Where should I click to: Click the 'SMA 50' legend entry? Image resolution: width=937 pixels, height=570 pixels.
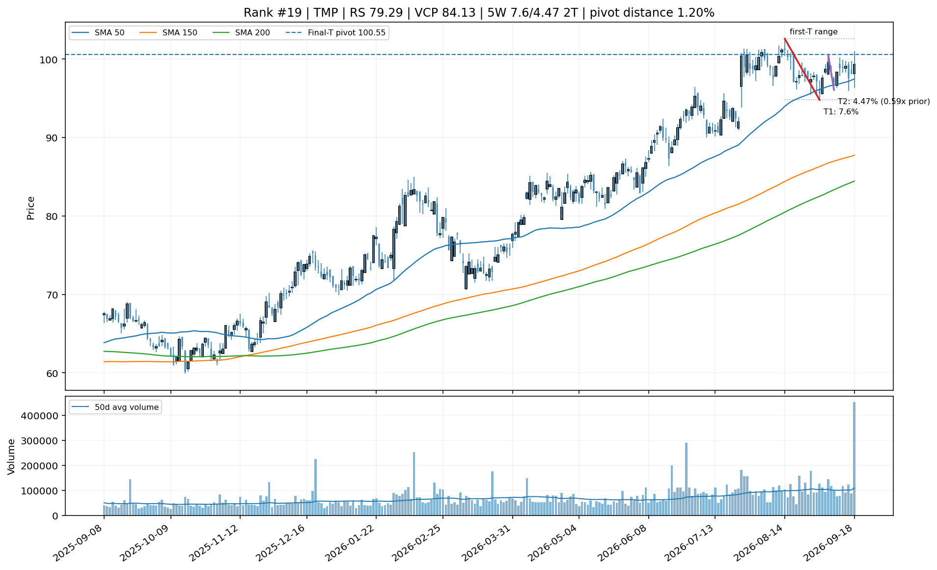[98, 33]
